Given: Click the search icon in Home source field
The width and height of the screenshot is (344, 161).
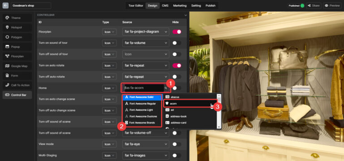Looking at the screenshot, I should [166, 88].
